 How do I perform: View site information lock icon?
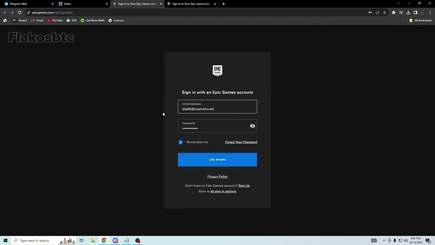[29, 13]
